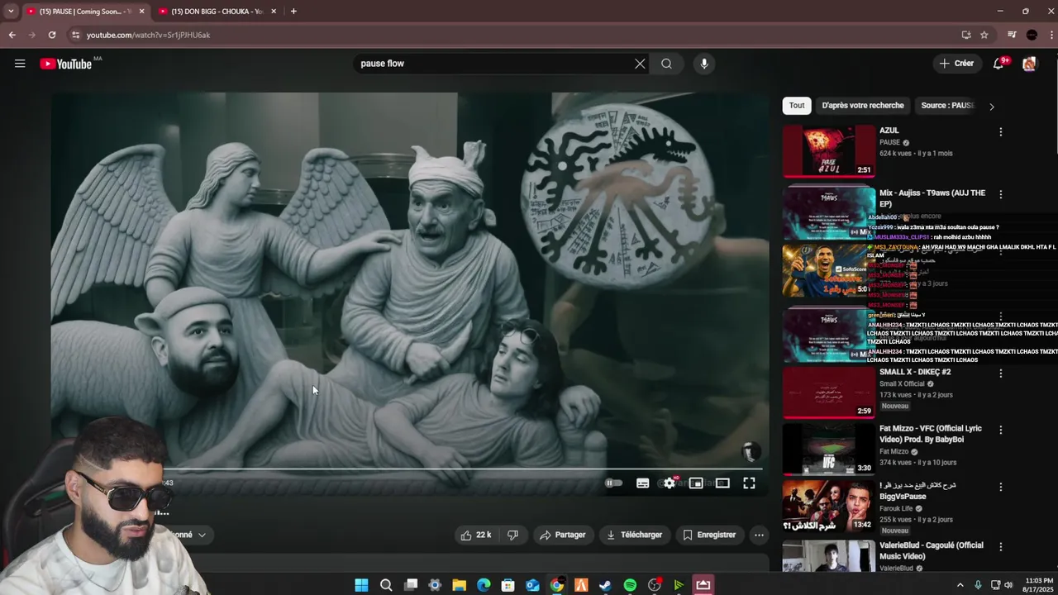The image size is (1058, 595).
Task: Open options menu for BiggVsPause video
Action: (x=1001, y=487)
